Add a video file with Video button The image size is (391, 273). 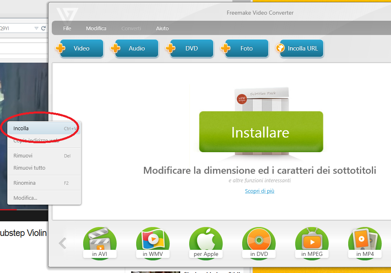[x=82, y=48]
